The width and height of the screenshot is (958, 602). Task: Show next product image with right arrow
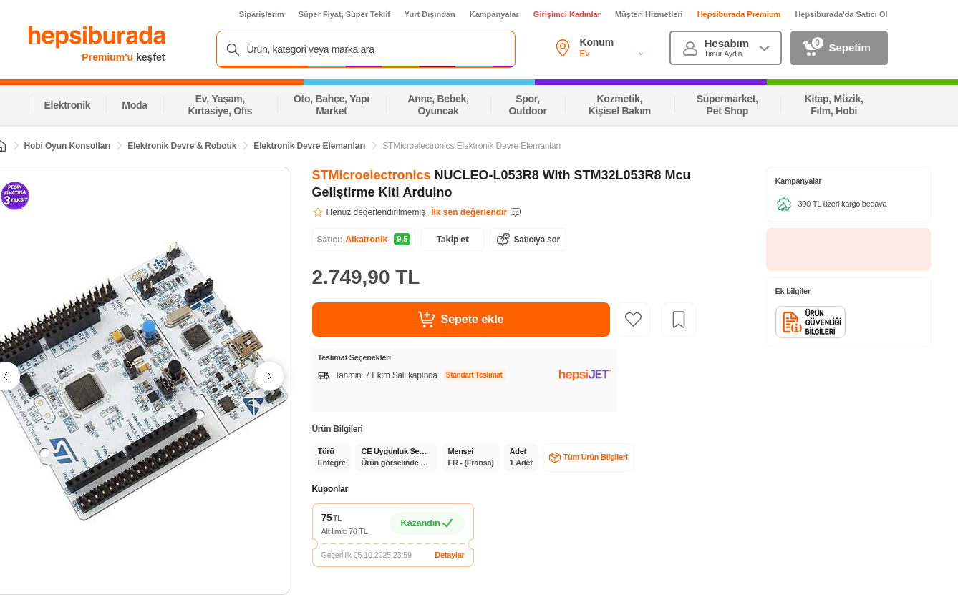click(x=269, y=376)
